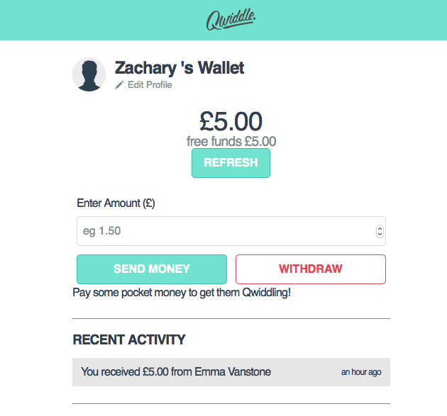Click the Qwiddle logo in header
Image resolution: width=447 pixels, height=416 pixels.
click(x=231, y=19)
